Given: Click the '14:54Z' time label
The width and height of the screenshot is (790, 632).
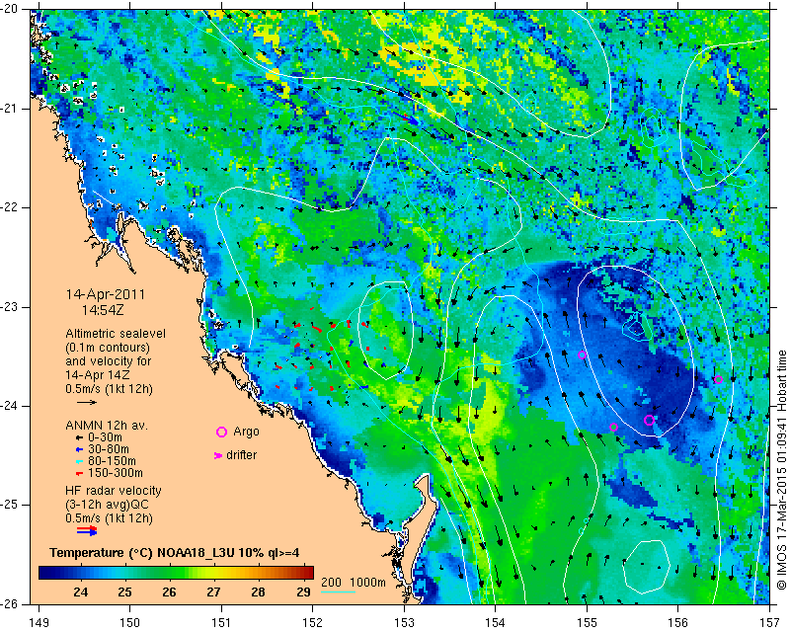Looking at the screenshot, I should click(x=103, y=310).
